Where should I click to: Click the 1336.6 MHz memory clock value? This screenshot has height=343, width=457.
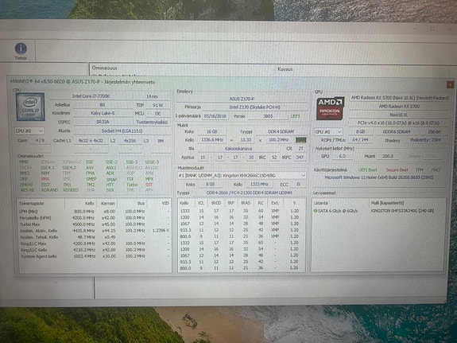(x=212, y=140)
